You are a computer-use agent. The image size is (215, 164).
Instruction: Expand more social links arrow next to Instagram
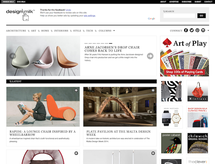(208, 30)
